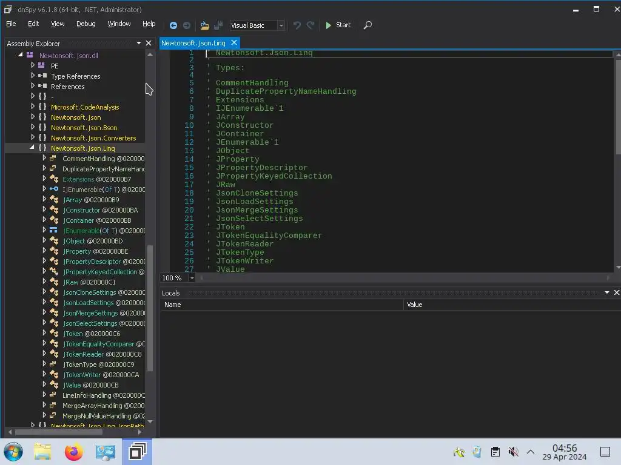This screenshot has height=465, width=621.
Task: Click the green Start debugging arrow icon
Action: click(x=328, y=25)
